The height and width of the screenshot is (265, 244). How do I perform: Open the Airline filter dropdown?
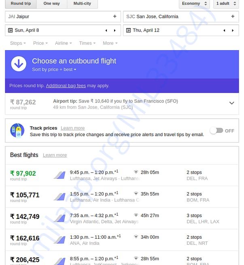[x=64, y=43]
